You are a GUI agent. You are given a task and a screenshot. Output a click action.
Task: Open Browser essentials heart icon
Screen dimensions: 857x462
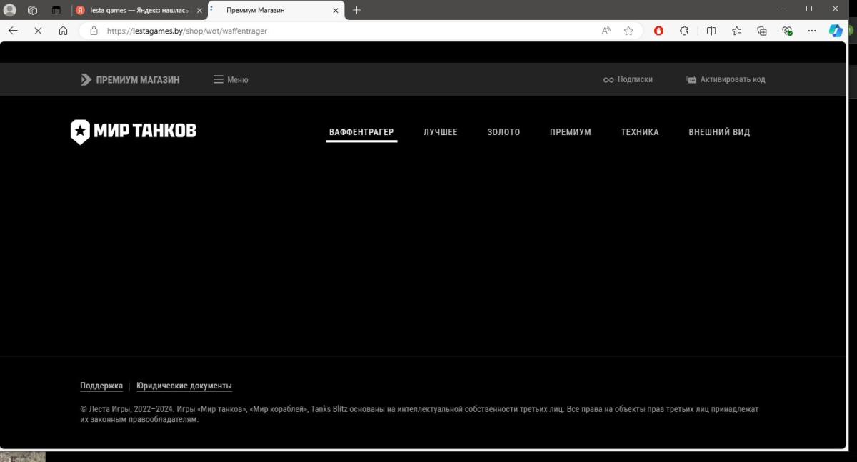(787, 31)
